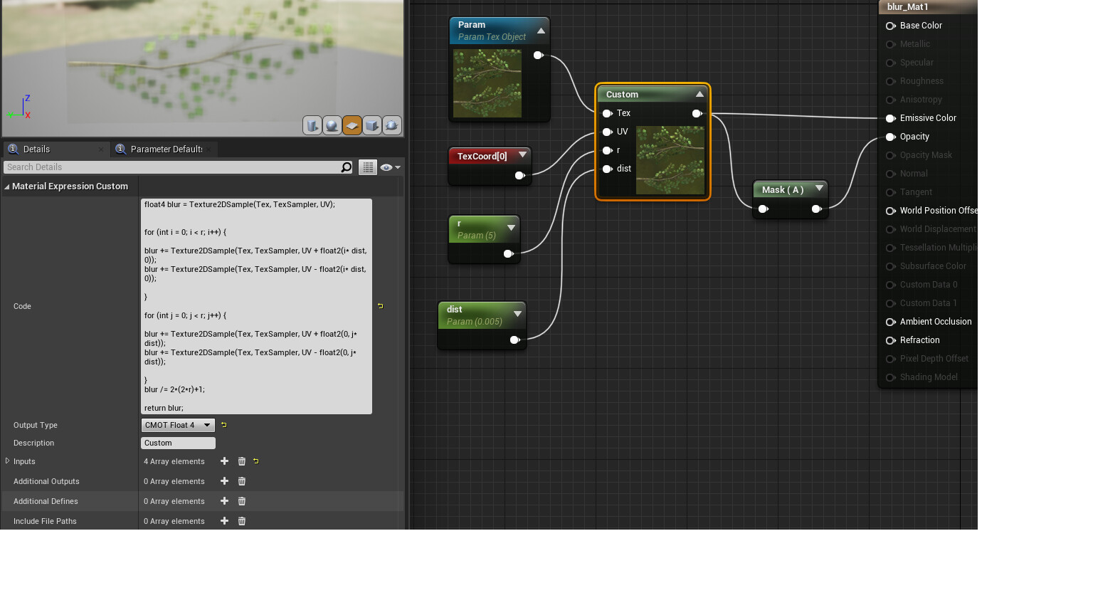Reset Output Type to default value
Screen dimensions: 1093x615
point(224,425)
